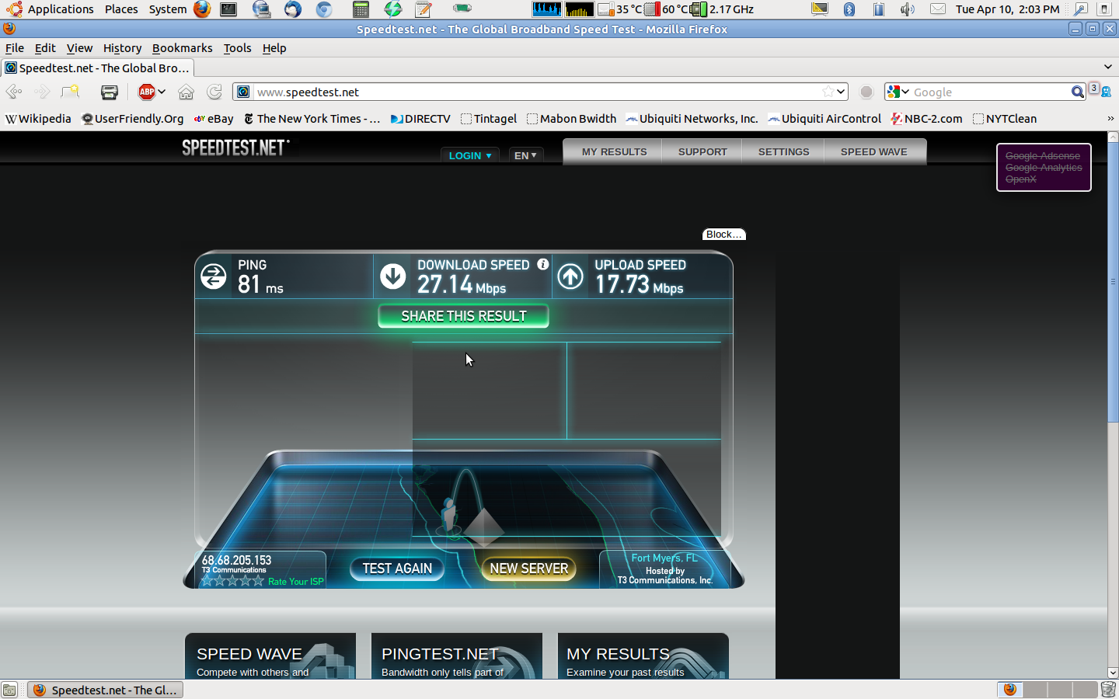Click the NEW SERVER button

point(528,569)
